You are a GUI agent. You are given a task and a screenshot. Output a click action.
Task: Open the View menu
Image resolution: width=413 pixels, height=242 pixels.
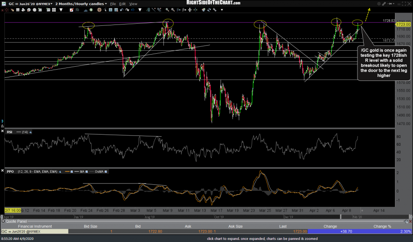(x=133, y=4)
